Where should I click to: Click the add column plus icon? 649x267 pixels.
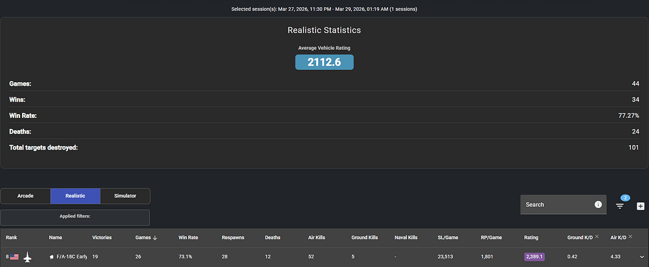coord(641,206)
